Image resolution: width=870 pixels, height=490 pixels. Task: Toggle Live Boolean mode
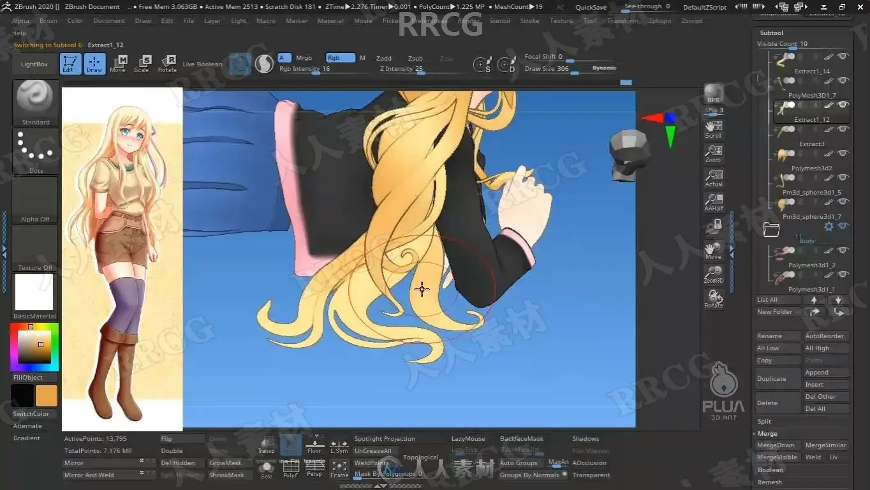coord(202,64)
